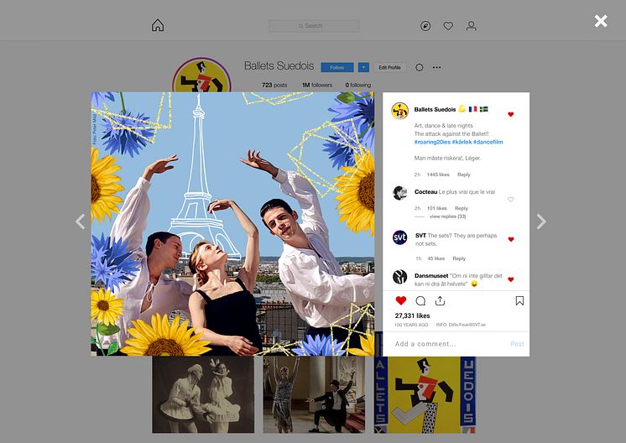626x443 pixels.
Task: Expand view replies (33)
Action: point(447,216)
